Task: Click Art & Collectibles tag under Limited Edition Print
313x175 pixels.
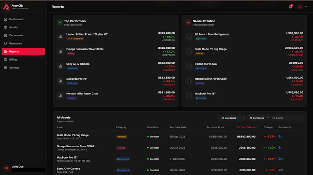Action: pos(75,39)
